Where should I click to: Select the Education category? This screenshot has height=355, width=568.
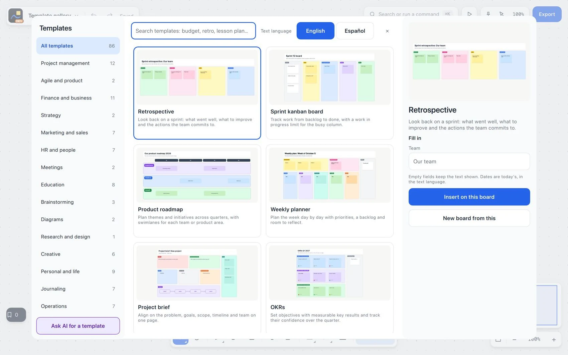[x=78, y=185]
